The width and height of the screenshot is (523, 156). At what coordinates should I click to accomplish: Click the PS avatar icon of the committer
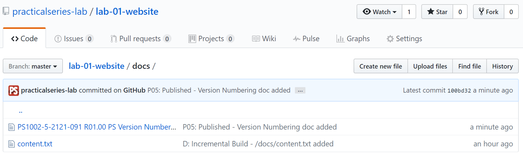tap(14, 90)
